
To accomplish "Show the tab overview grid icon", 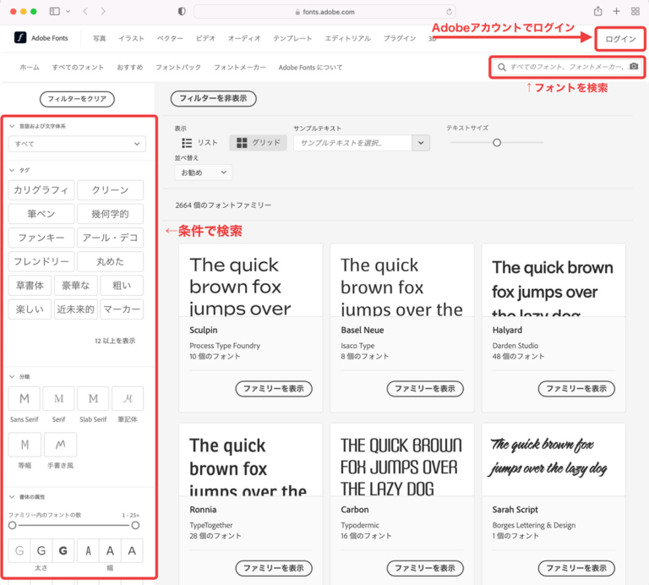I will [635, 11].
